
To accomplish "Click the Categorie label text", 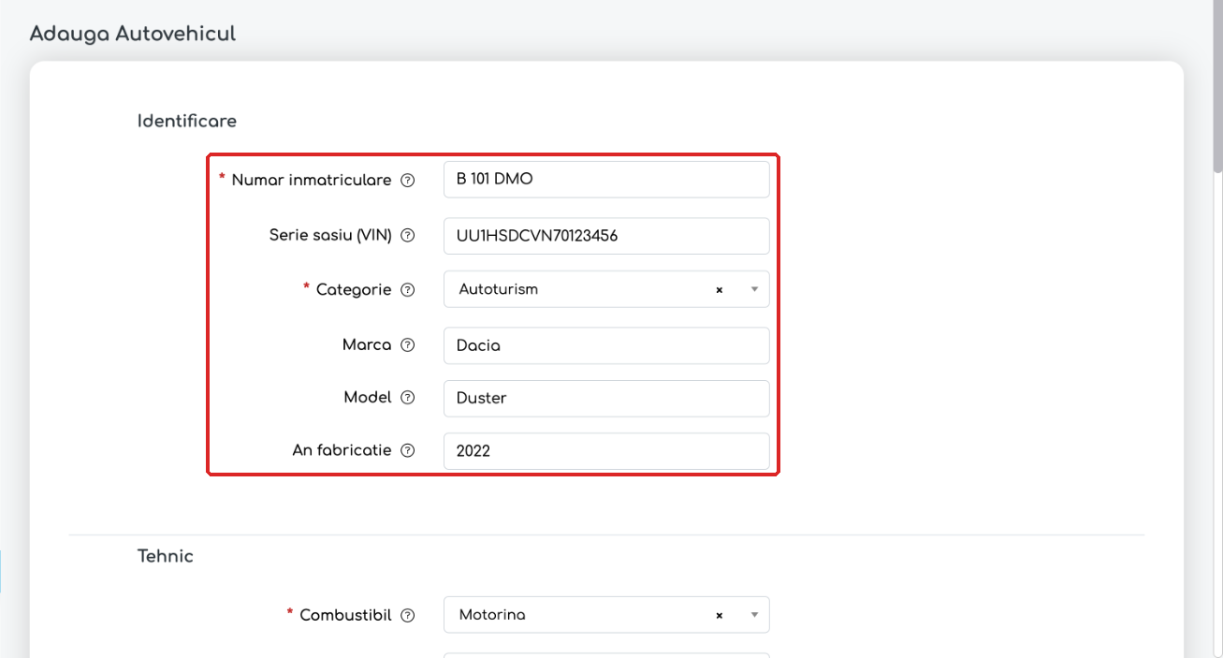I will [354, 290].
